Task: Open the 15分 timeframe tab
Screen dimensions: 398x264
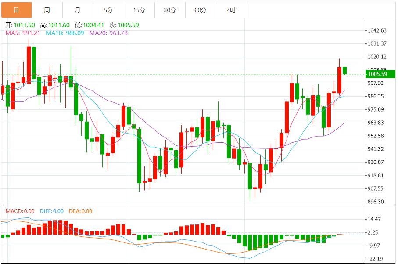Action: click(139, 10)
